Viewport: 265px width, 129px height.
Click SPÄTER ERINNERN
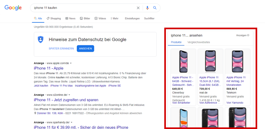tap(61, 49)
